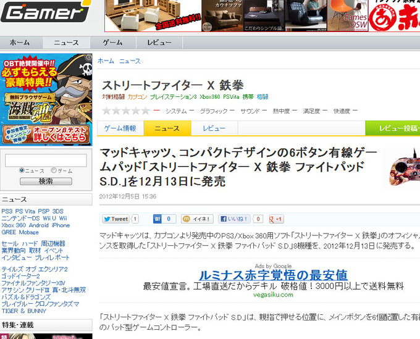Click the 検索 search button

point(46,182)
